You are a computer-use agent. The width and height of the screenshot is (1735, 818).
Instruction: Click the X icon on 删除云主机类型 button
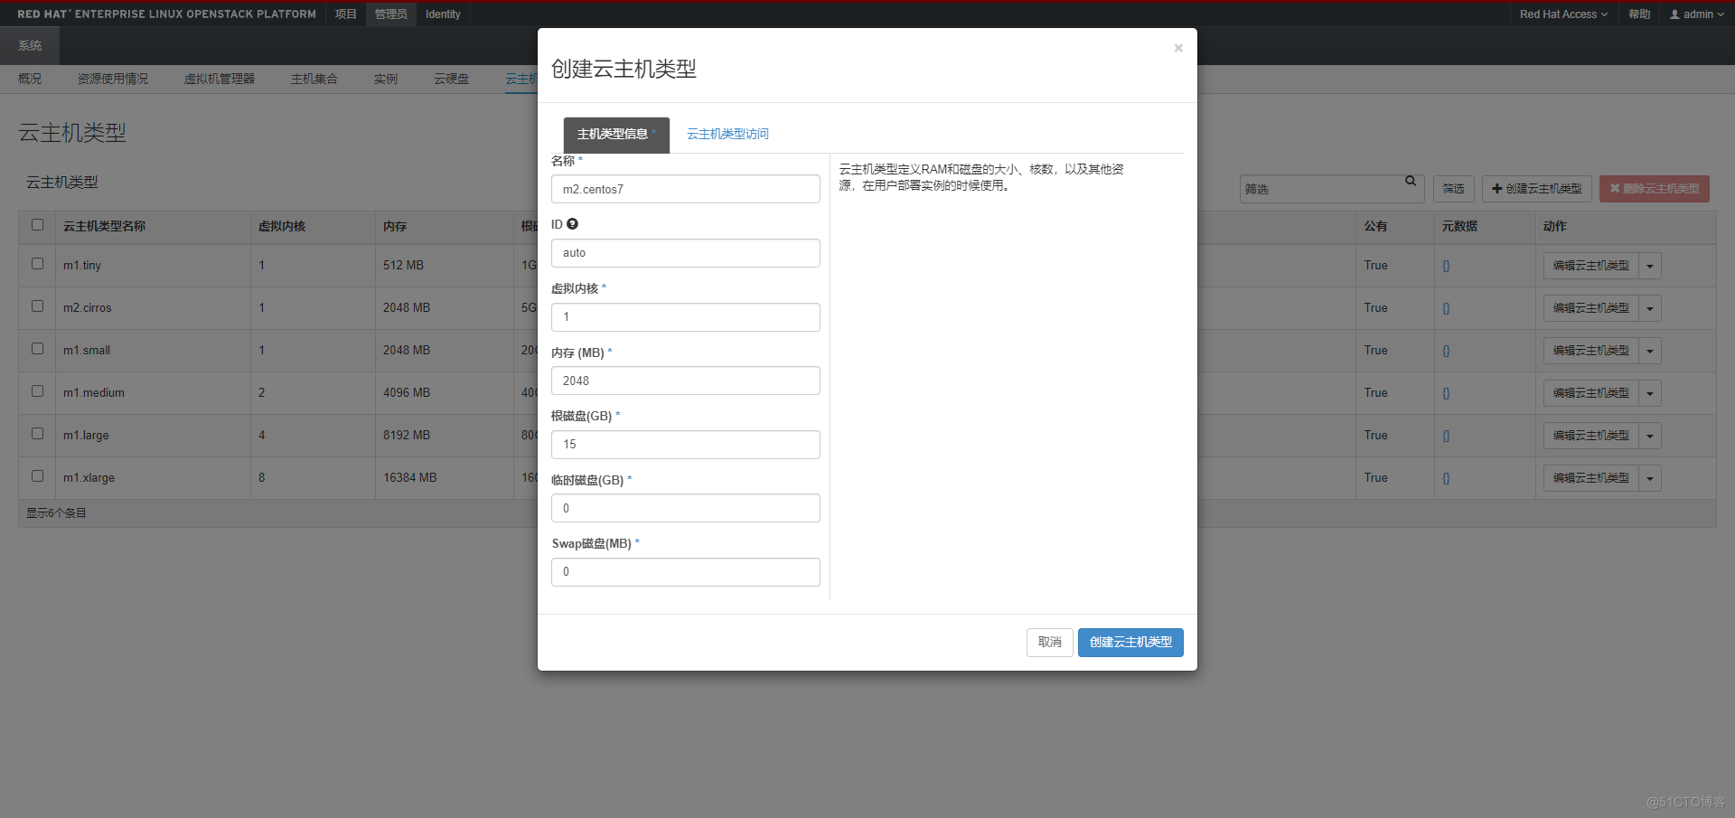pos(1614,189)
